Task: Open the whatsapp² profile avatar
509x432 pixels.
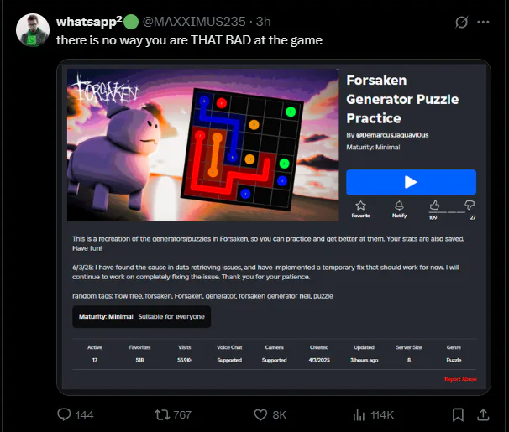Action: pos(33,30)
